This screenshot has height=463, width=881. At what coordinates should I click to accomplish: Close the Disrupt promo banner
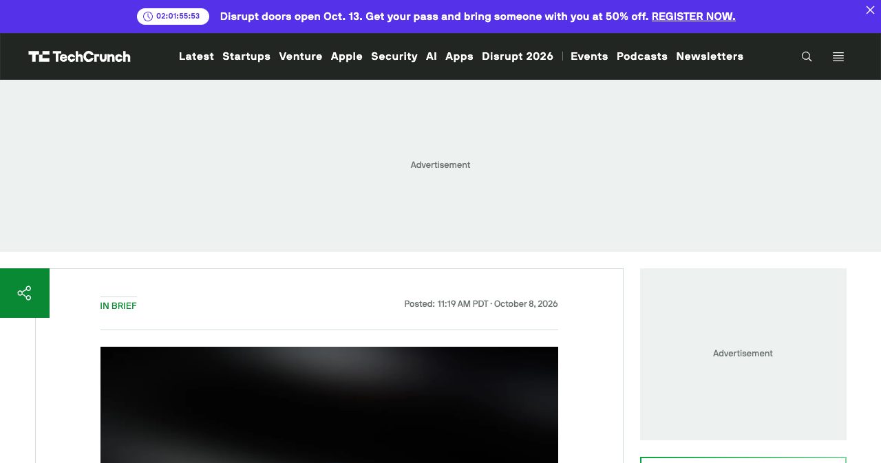870,10
